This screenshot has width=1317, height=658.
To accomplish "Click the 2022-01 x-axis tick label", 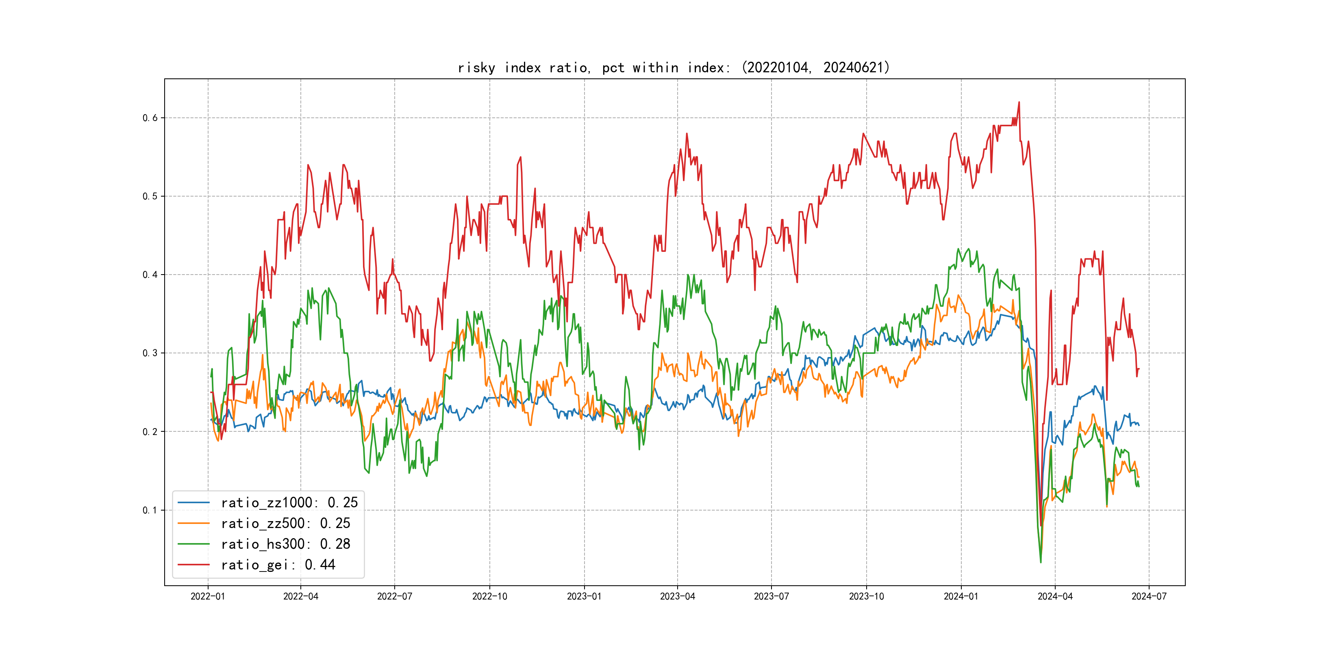I will click(x=208, y=596).
